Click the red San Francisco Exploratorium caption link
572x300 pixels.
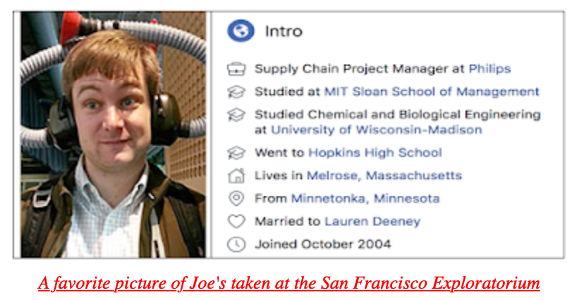click(x=289, y=283)
